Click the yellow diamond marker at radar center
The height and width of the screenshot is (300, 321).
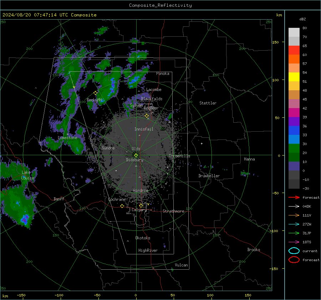[136, 156]
